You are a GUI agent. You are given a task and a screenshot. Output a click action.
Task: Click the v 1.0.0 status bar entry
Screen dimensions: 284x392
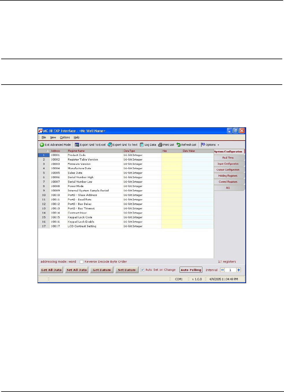197,279
